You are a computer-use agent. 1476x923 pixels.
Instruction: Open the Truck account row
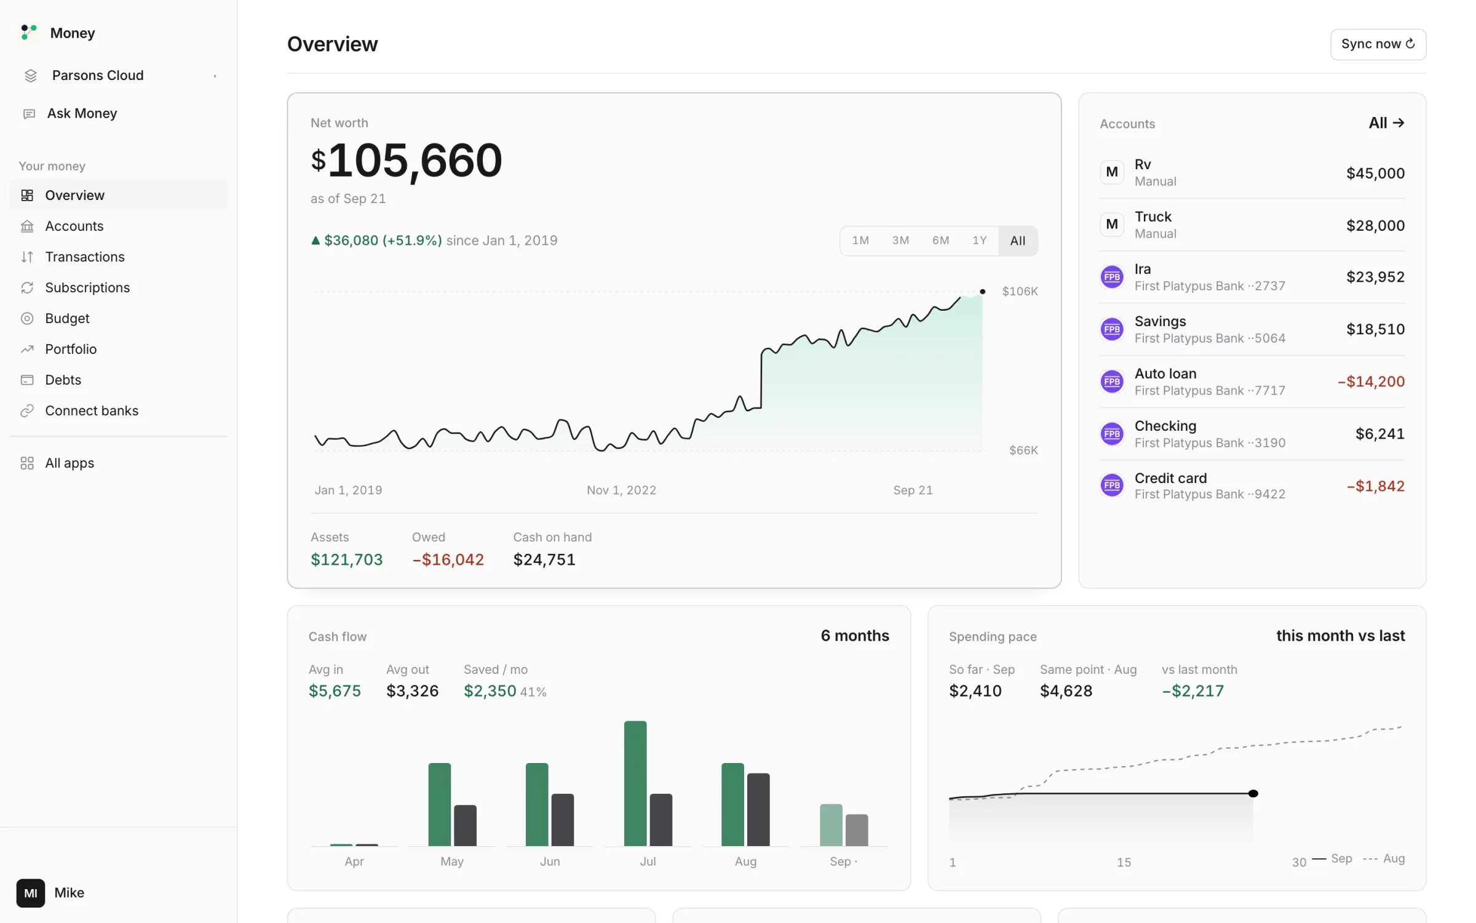(1252, 225)
